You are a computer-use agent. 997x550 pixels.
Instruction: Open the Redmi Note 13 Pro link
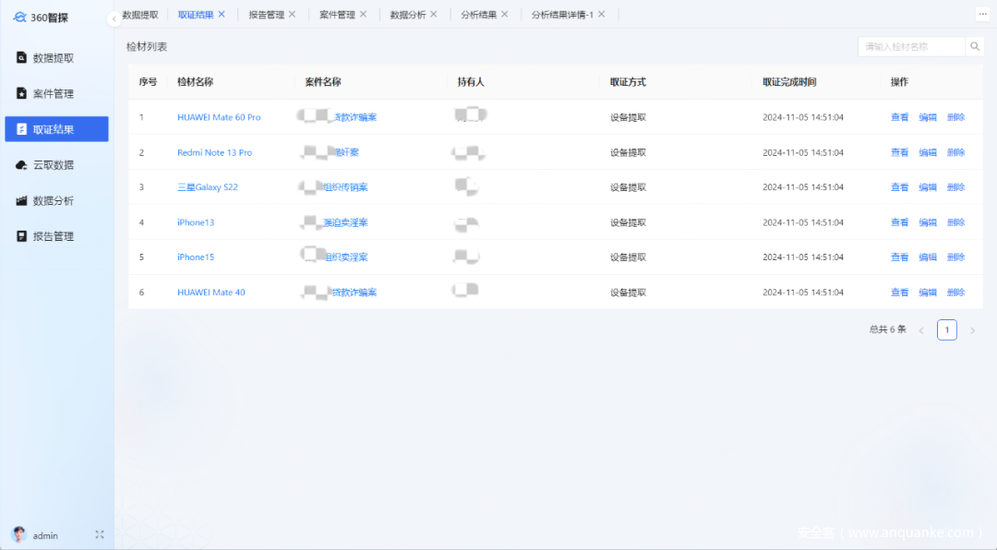click(214, 152)
